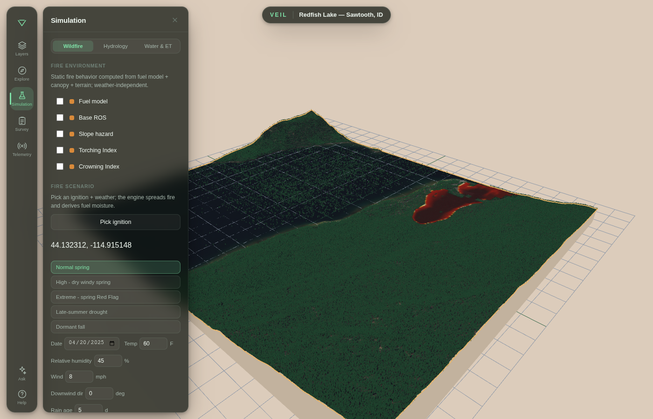This screenshot has height=419, width=653.
Task: Enable the Torching Index checkbox
Action: (x=60, y=150)
